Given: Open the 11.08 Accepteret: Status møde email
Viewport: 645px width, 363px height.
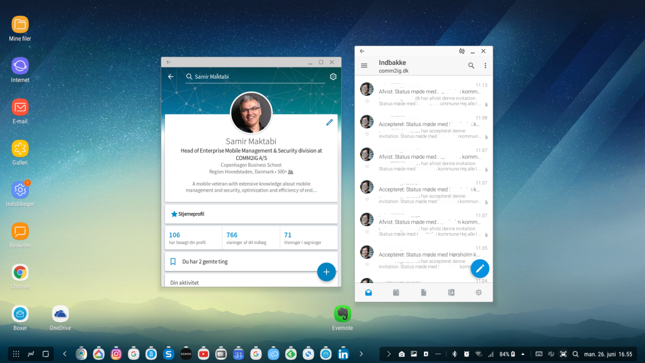Looking at the screenshot, I should click(424, 127).
